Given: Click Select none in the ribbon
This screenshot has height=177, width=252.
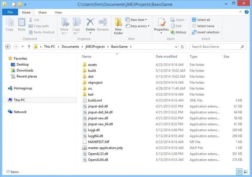Looking at the screenshot, I should tap(203, 26).
